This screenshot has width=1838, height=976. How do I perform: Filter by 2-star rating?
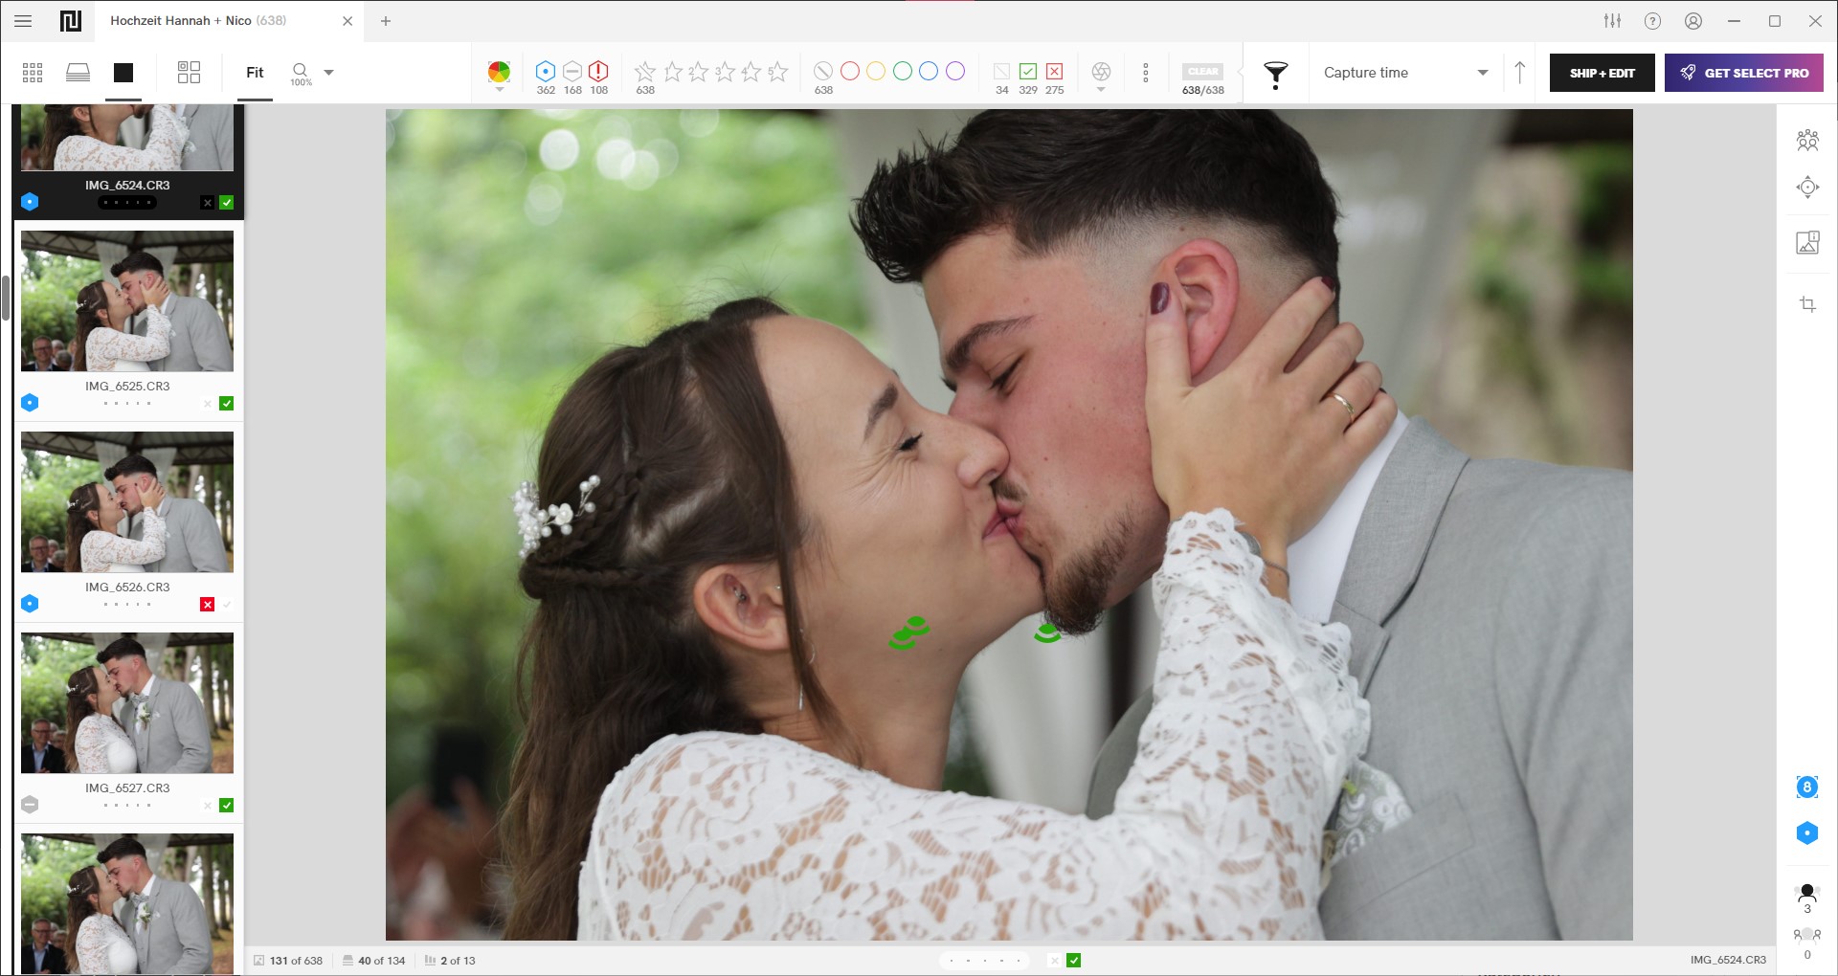coord(699,72)
